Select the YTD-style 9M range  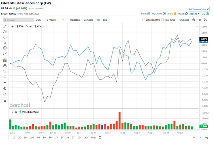[x=50, y=138]
